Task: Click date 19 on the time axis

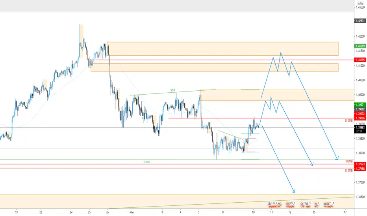Action: (16, 212)
